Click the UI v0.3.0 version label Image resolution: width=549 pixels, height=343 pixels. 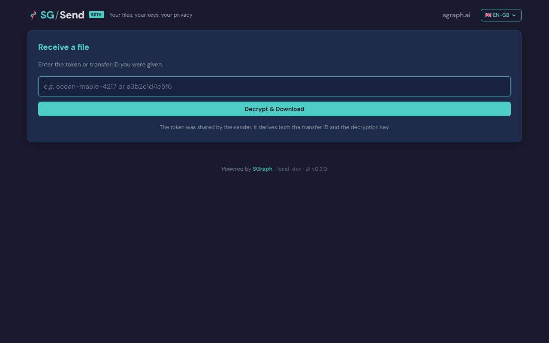point(316,168)
